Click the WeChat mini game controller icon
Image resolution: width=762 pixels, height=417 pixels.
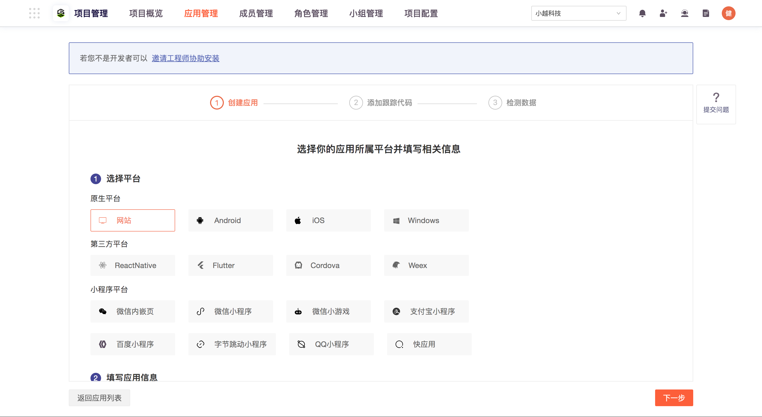coord(298,311)
